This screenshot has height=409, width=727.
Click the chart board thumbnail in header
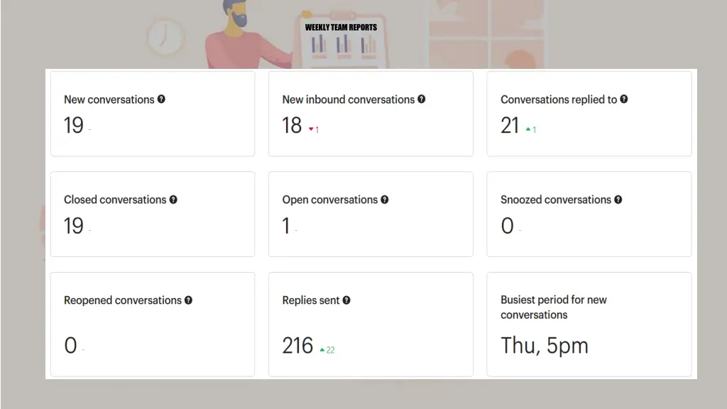click(344, 45)
